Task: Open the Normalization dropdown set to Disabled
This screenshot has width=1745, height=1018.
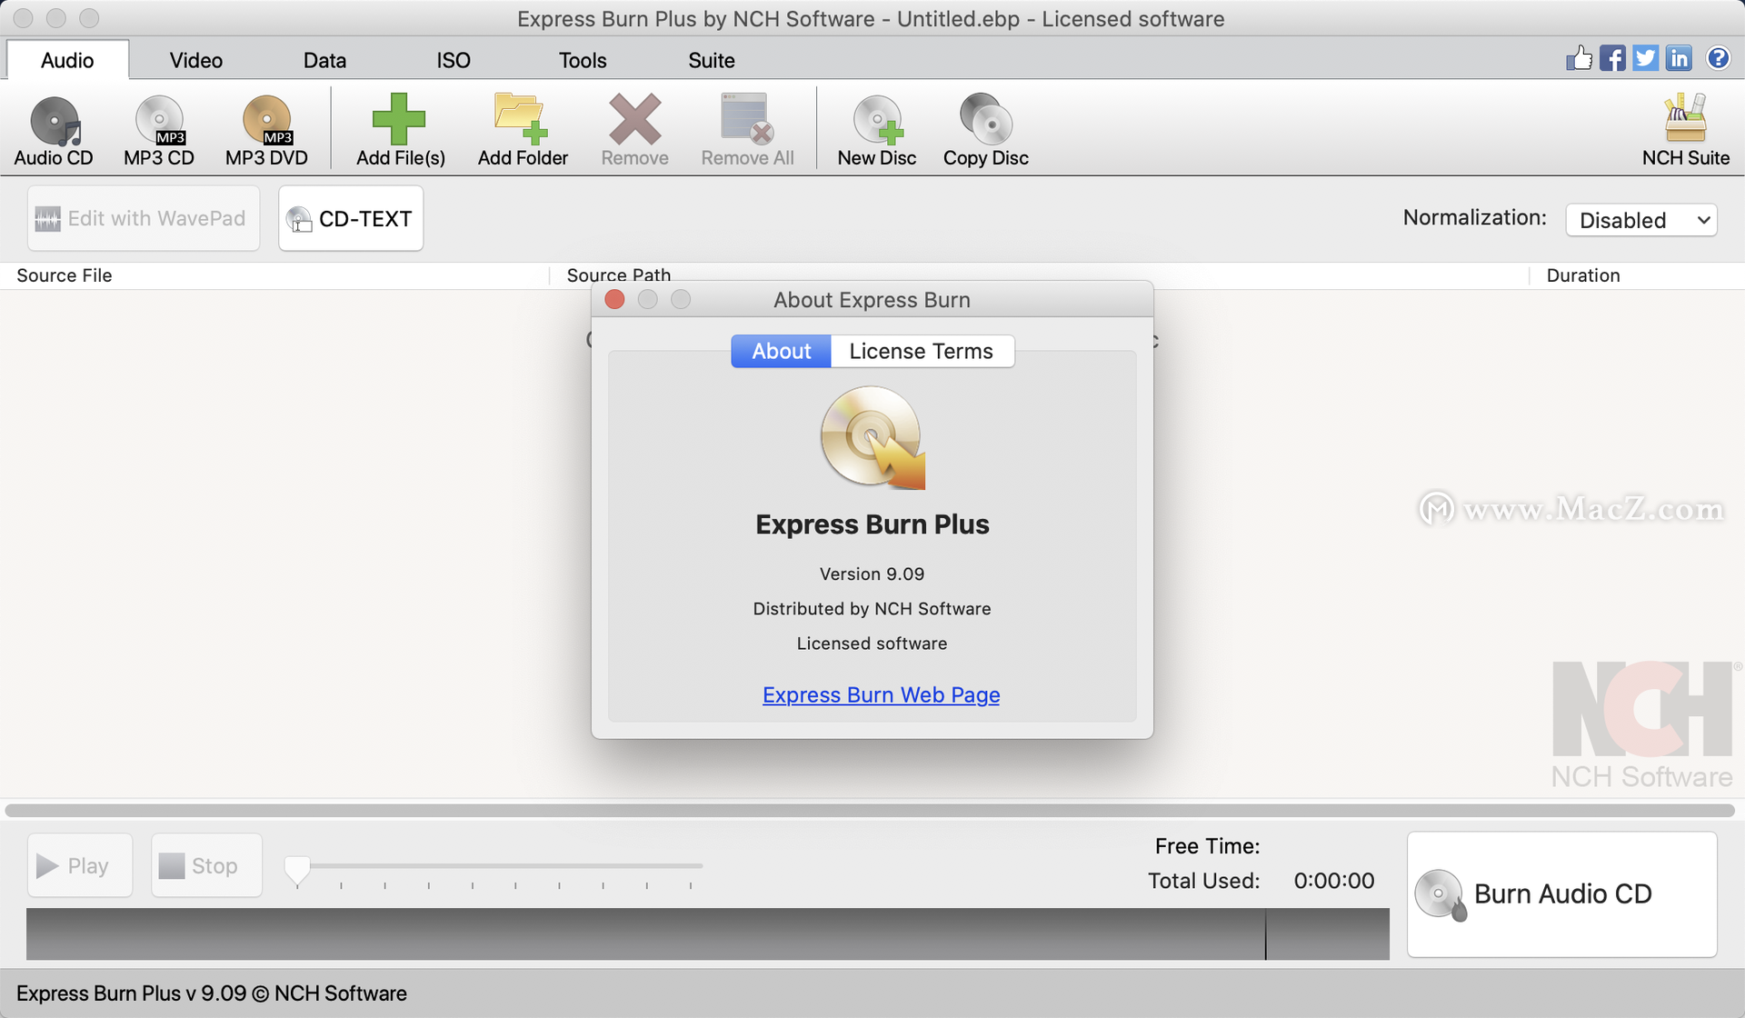Action: 1640,220
